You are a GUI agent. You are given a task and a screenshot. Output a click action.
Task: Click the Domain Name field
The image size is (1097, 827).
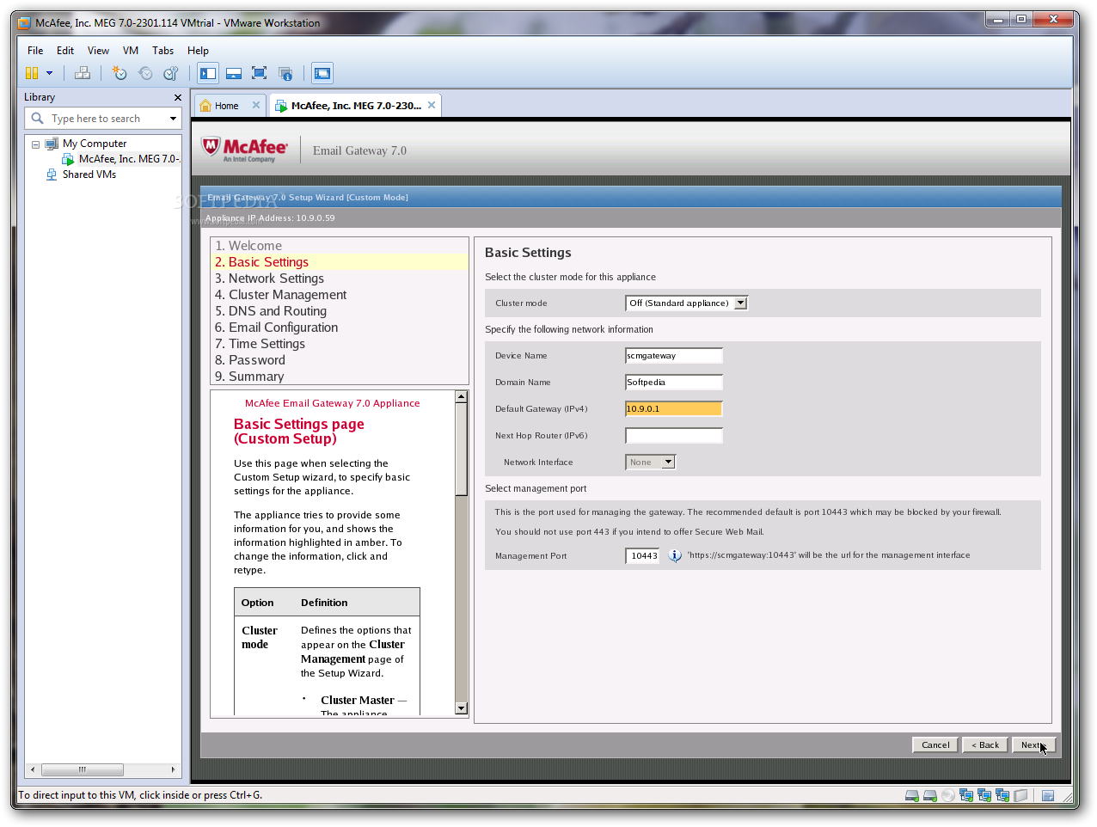click(x=674, y=383)
